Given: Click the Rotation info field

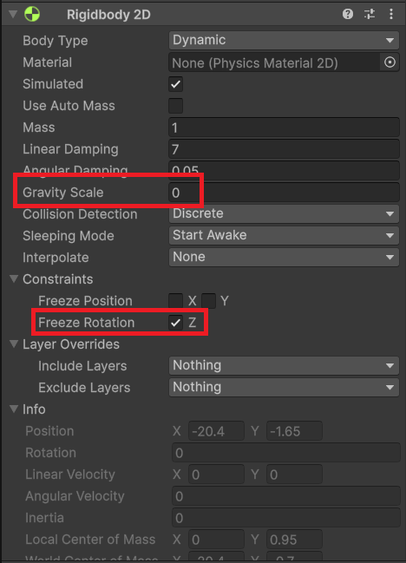Looking at the screenshot, I should (286, 453).
